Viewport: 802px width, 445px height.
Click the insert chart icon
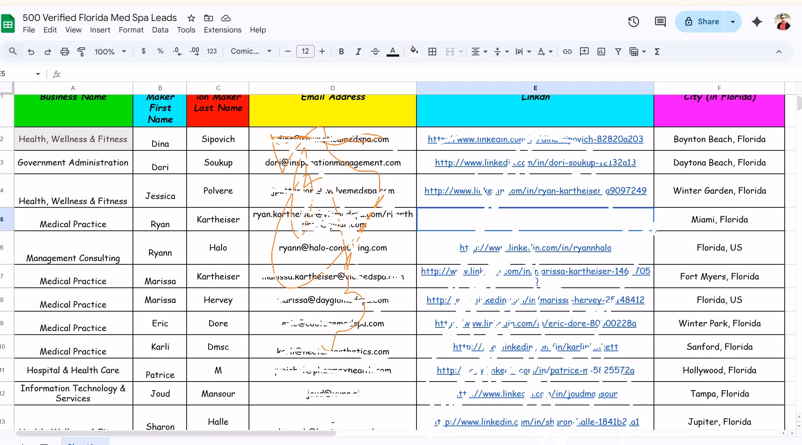tap(601, 52)
